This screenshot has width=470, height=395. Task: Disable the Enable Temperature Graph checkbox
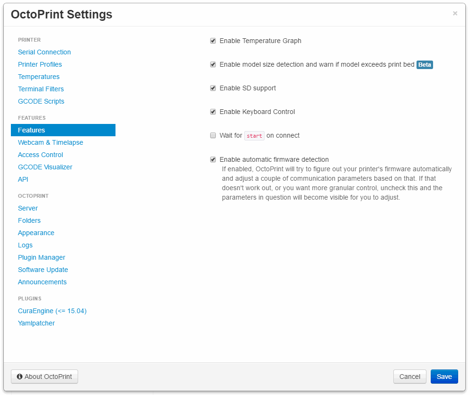coord(213,41)
